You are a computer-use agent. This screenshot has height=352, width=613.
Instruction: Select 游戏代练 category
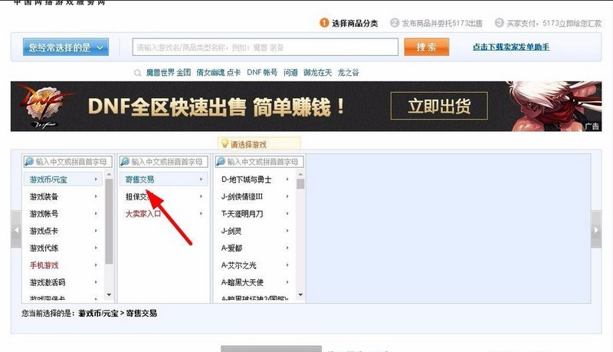[63, 248]
